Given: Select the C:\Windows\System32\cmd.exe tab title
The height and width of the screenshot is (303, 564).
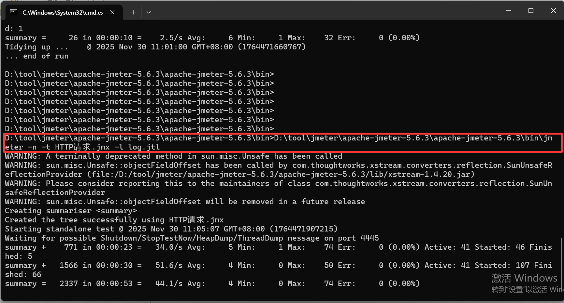Looking at the screenshot, I should pos(63,12).
